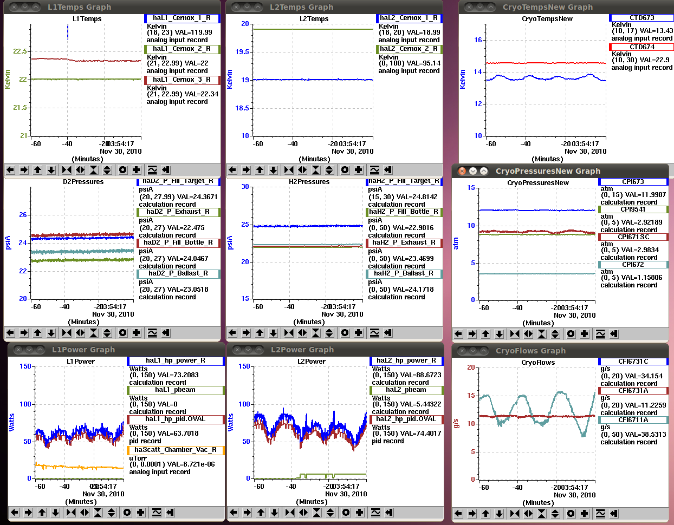Select haL1_Cernox_1_R blue legend label

(182, 18)
